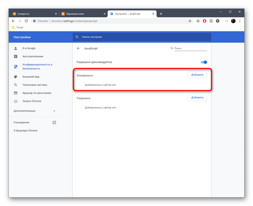Select 'Поисковая система' in the sidebar
The height and width of the screenshot is (206, 253).
35,85
